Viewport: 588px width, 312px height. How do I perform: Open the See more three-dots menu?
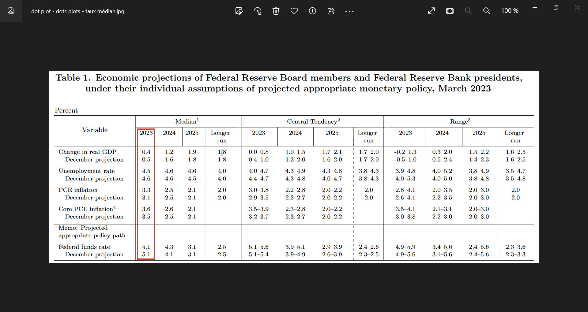pyautogui.click(x=349, y=11)
